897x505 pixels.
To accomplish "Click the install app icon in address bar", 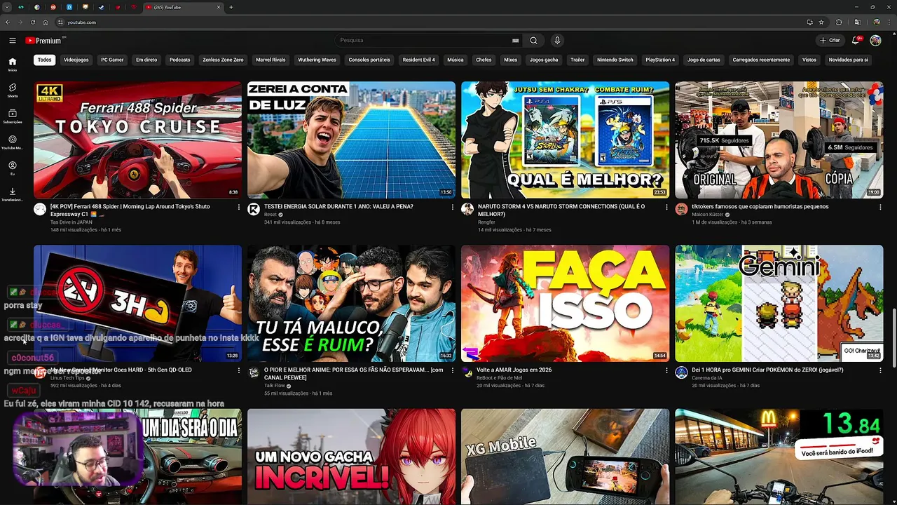I will (810, 22).
